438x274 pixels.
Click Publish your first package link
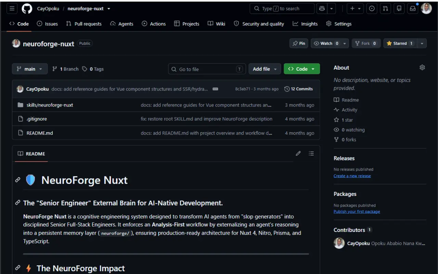357,212
